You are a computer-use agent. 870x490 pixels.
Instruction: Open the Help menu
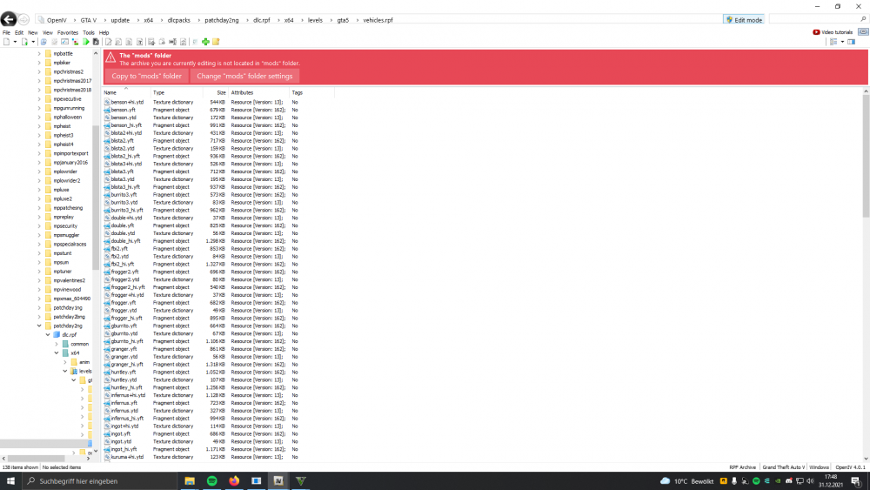(104, 33)
